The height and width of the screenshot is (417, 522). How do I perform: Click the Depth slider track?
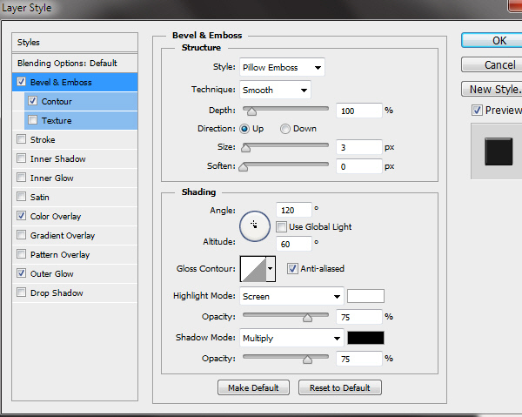[285, 110]
